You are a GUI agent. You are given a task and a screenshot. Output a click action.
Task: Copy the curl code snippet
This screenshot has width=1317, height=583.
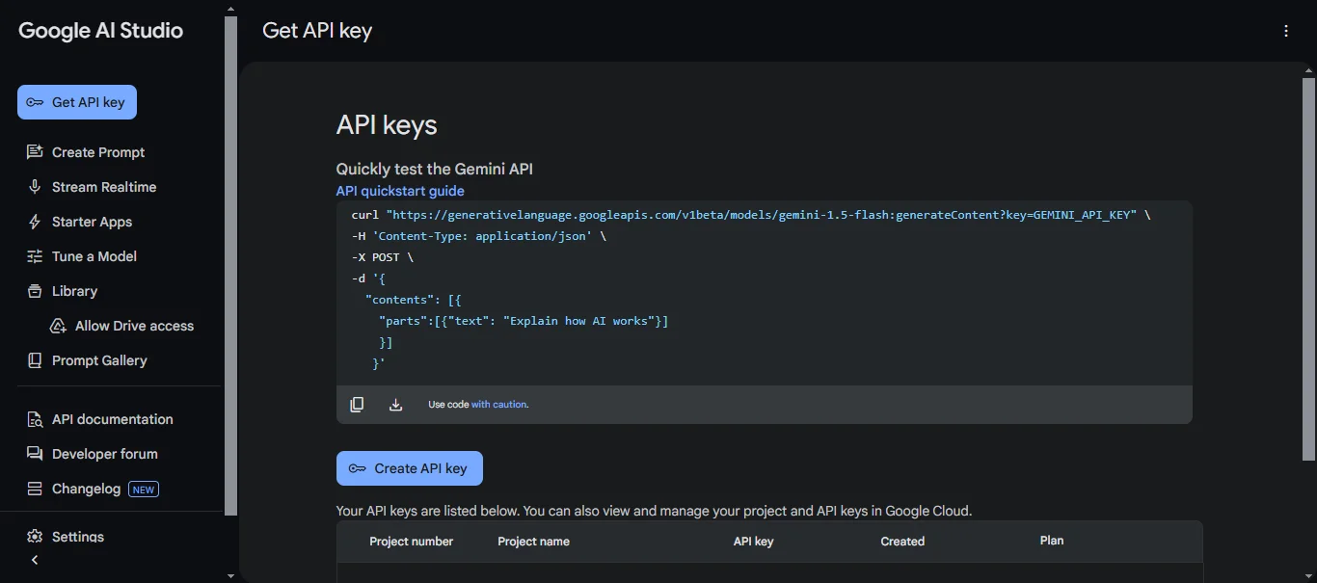coord(357,405)
